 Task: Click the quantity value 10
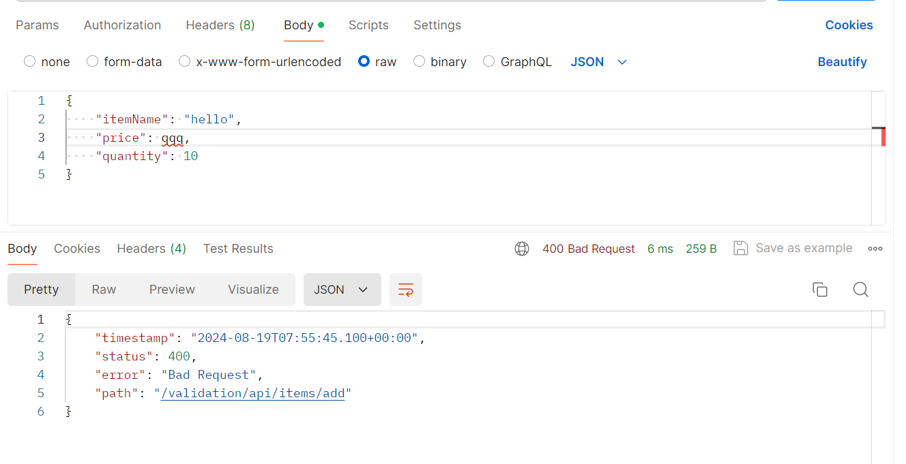tap(191, 156)
